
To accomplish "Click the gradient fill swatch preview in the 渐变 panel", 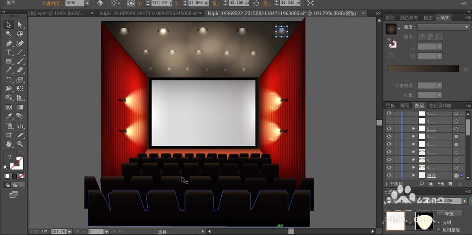I will 391,29.
